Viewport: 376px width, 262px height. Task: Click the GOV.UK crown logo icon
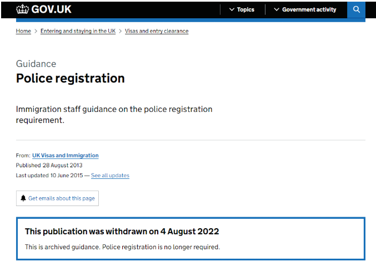[x=23, y=9]
